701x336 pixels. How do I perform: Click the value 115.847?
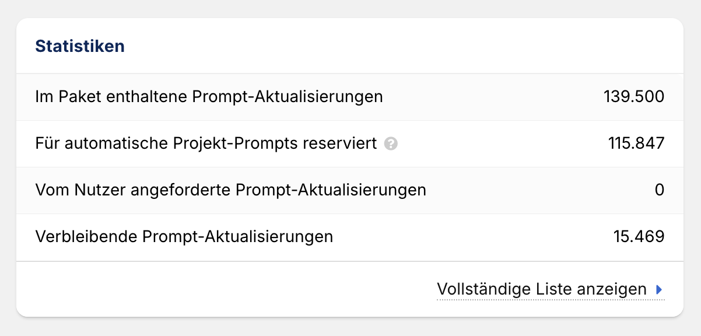[x=635, y=143]
